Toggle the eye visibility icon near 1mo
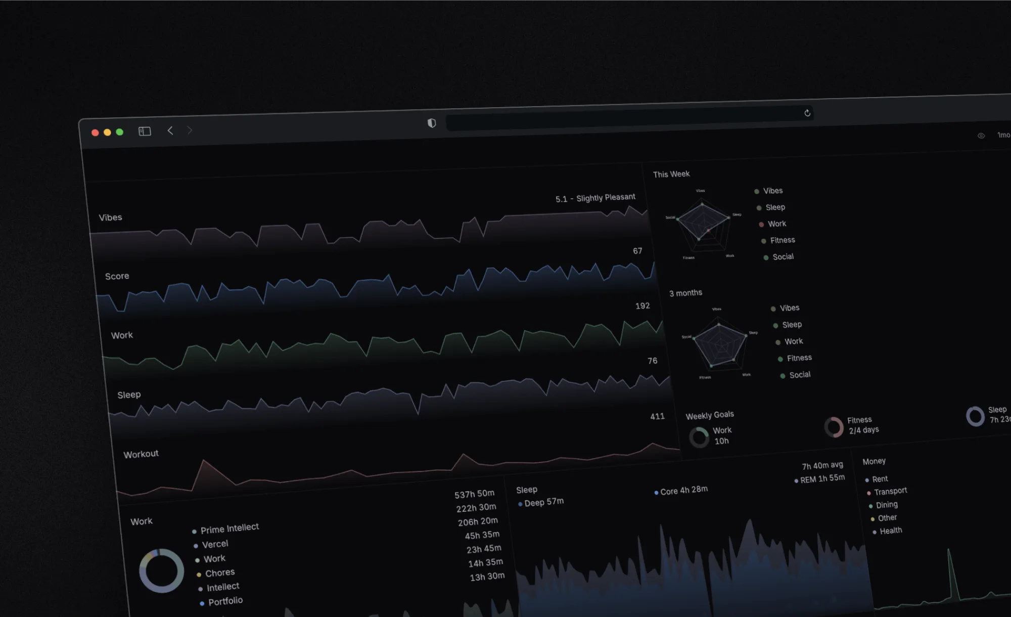The image size is (1011, 617). (x=981, y=136)
